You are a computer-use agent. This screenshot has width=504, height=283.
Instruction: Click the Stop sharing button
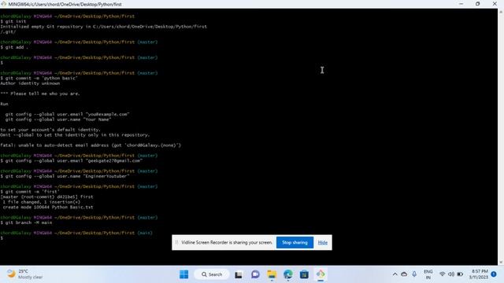(295, 243)
